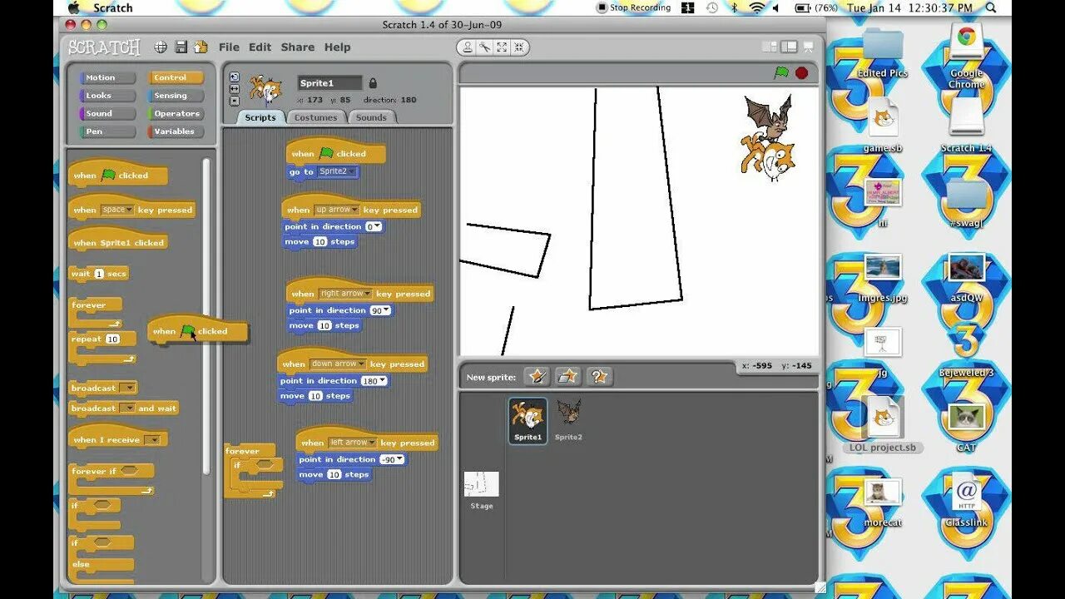Get a surprise sprite

coord(599,376)
